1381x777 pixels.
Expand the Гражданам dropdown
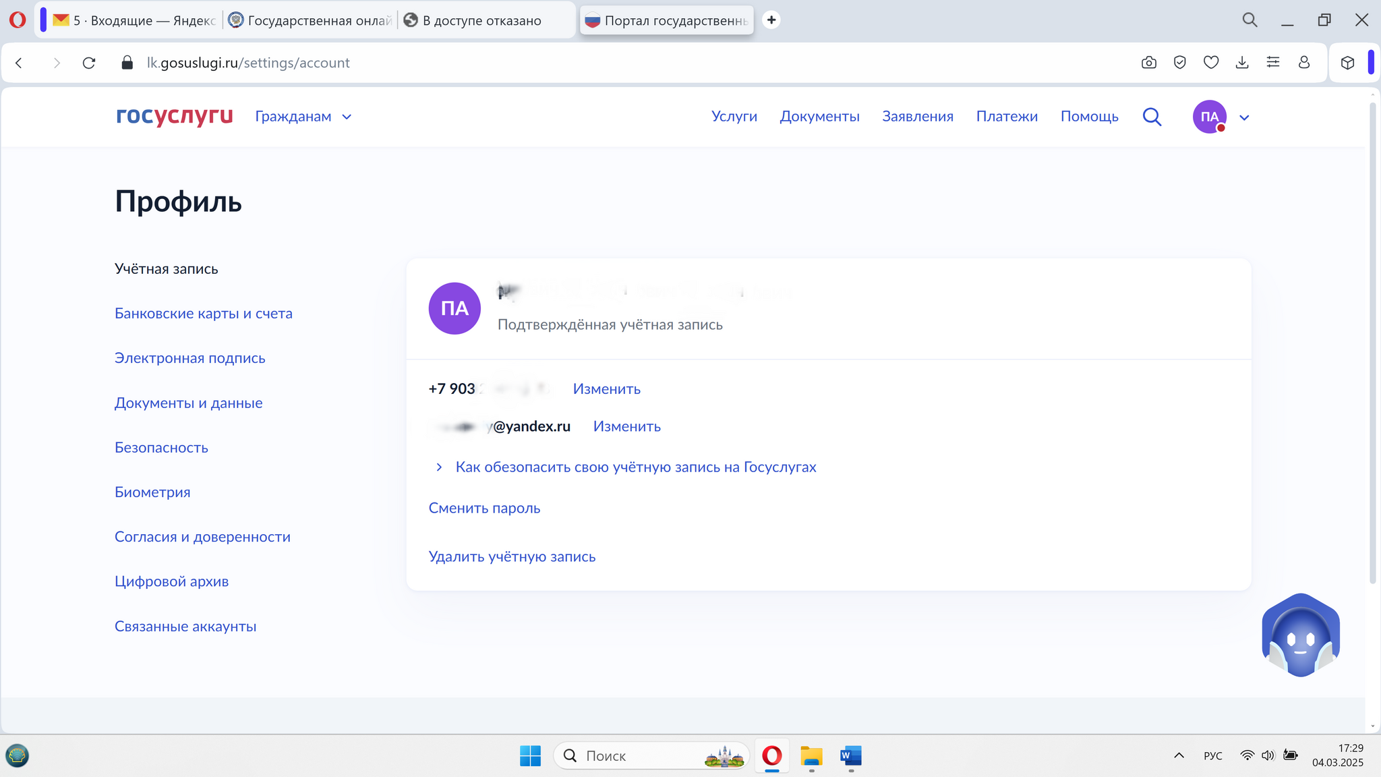(303, 117)
